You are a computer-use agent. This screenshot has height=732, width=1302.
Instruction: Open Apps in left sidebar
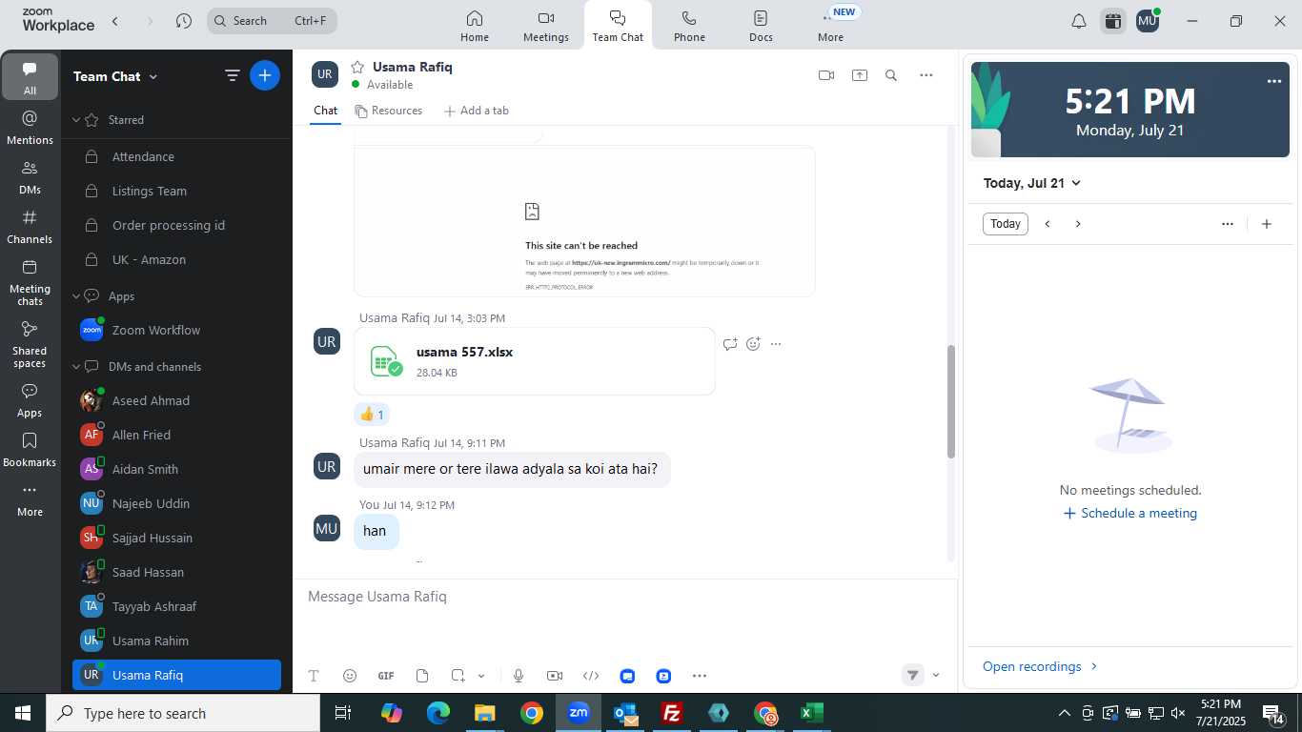point(30,400)
